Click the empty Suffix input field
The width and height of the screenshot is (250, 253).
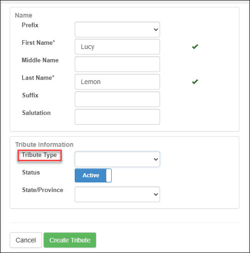pyautogui.click(x=117, y=99)
